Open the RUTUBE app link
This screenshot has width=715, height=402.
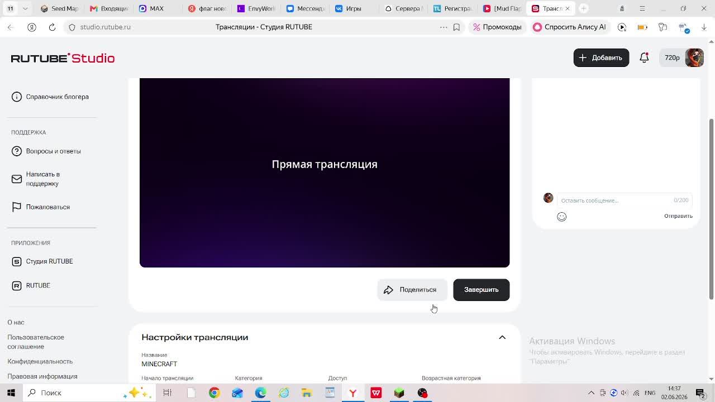(31, 285)
